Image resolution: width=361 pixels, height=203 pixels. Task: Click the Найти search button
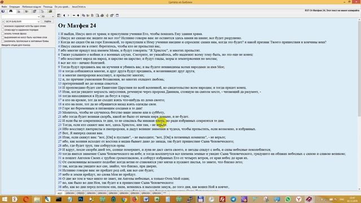tap(47, 21)
